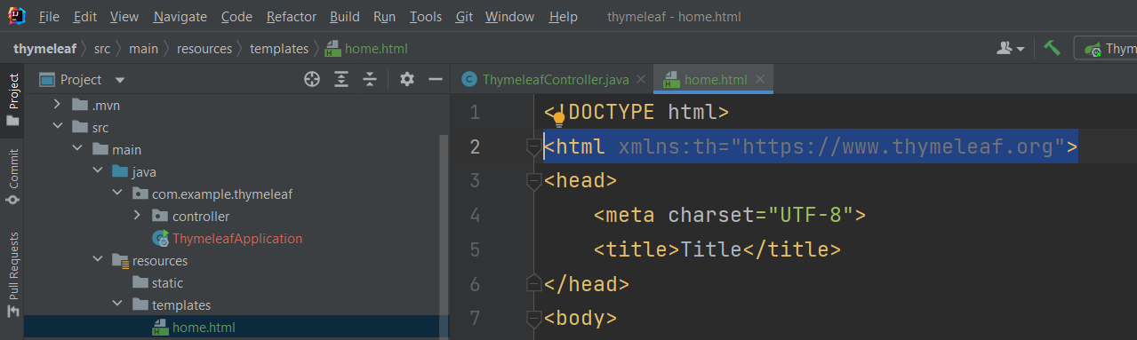The width and height of the screenshot is (1137, 340).
Task: Open the user account icon menu
Action: coord(1011,49)
